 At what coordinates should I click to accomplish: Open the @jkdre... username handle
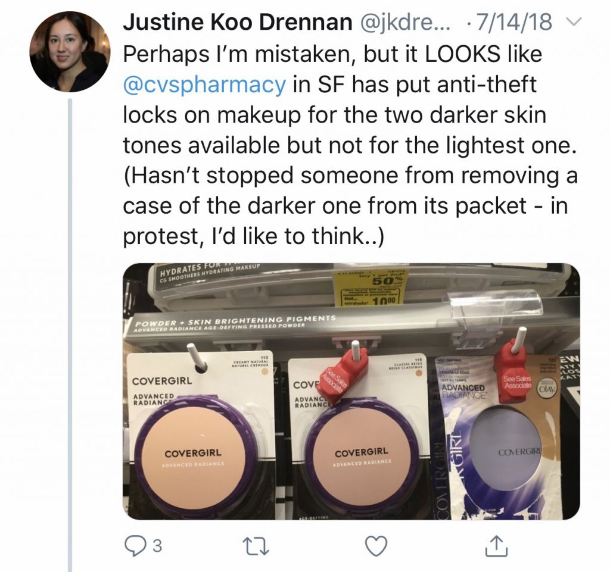pos(405,22)
